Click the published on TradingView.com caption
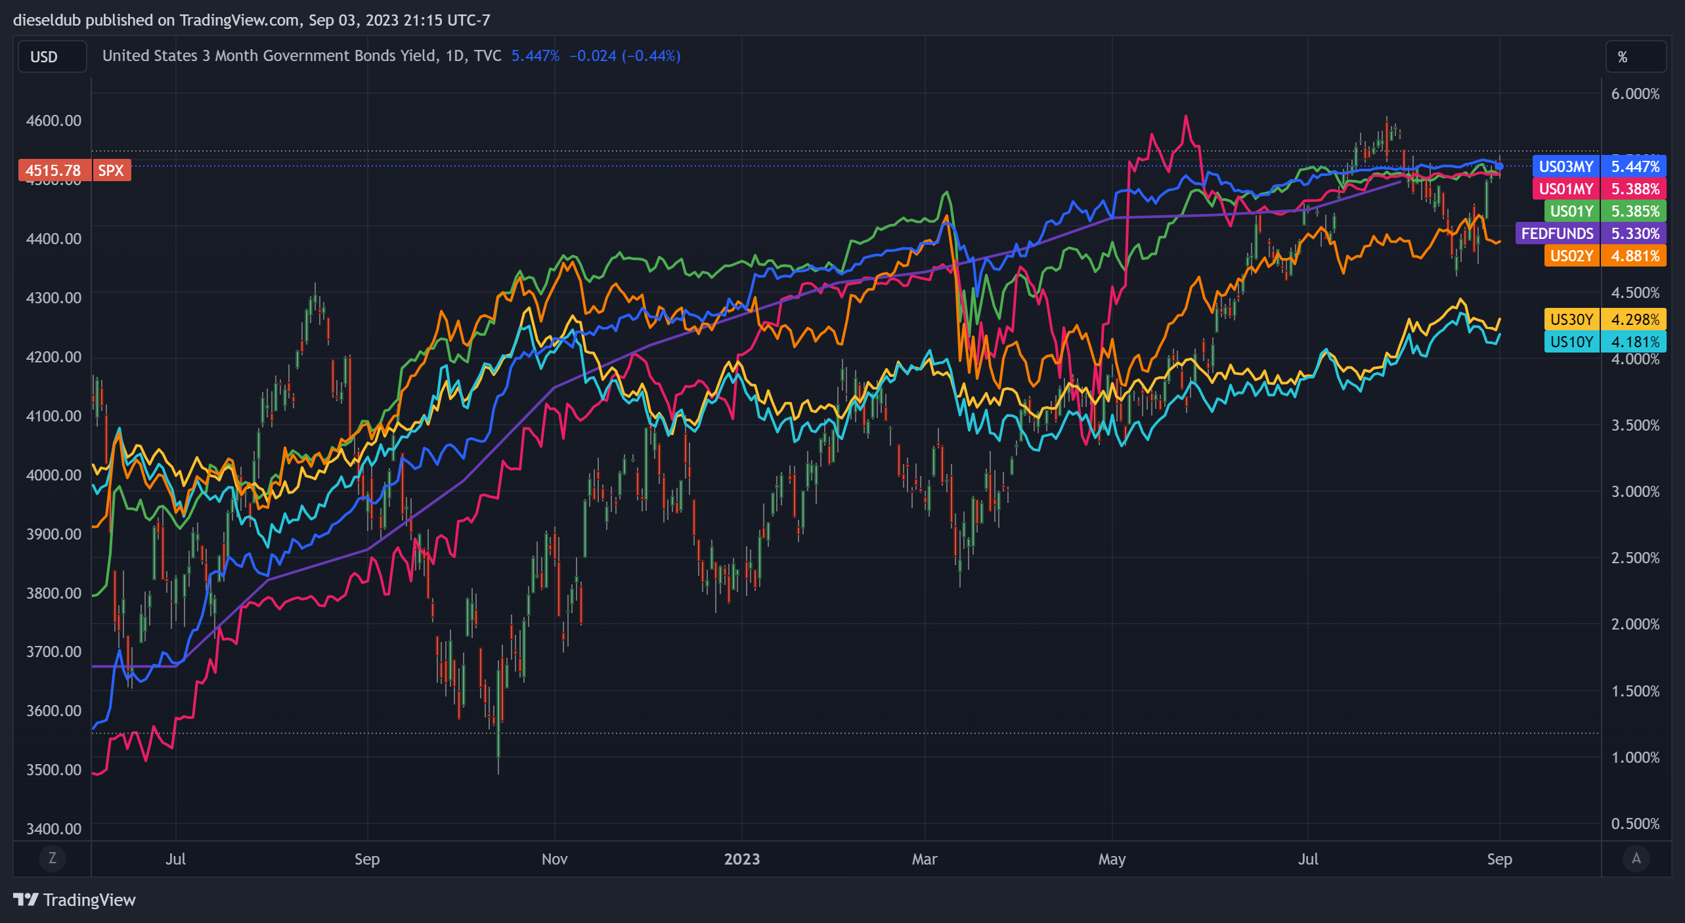Image resolution: width=1685 pixels, height=923 pixels. (251, 20)
